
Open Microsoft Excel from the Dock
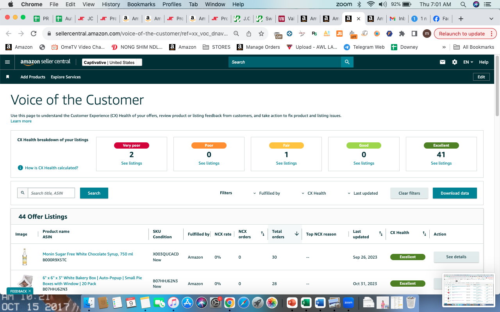[306, 302]
